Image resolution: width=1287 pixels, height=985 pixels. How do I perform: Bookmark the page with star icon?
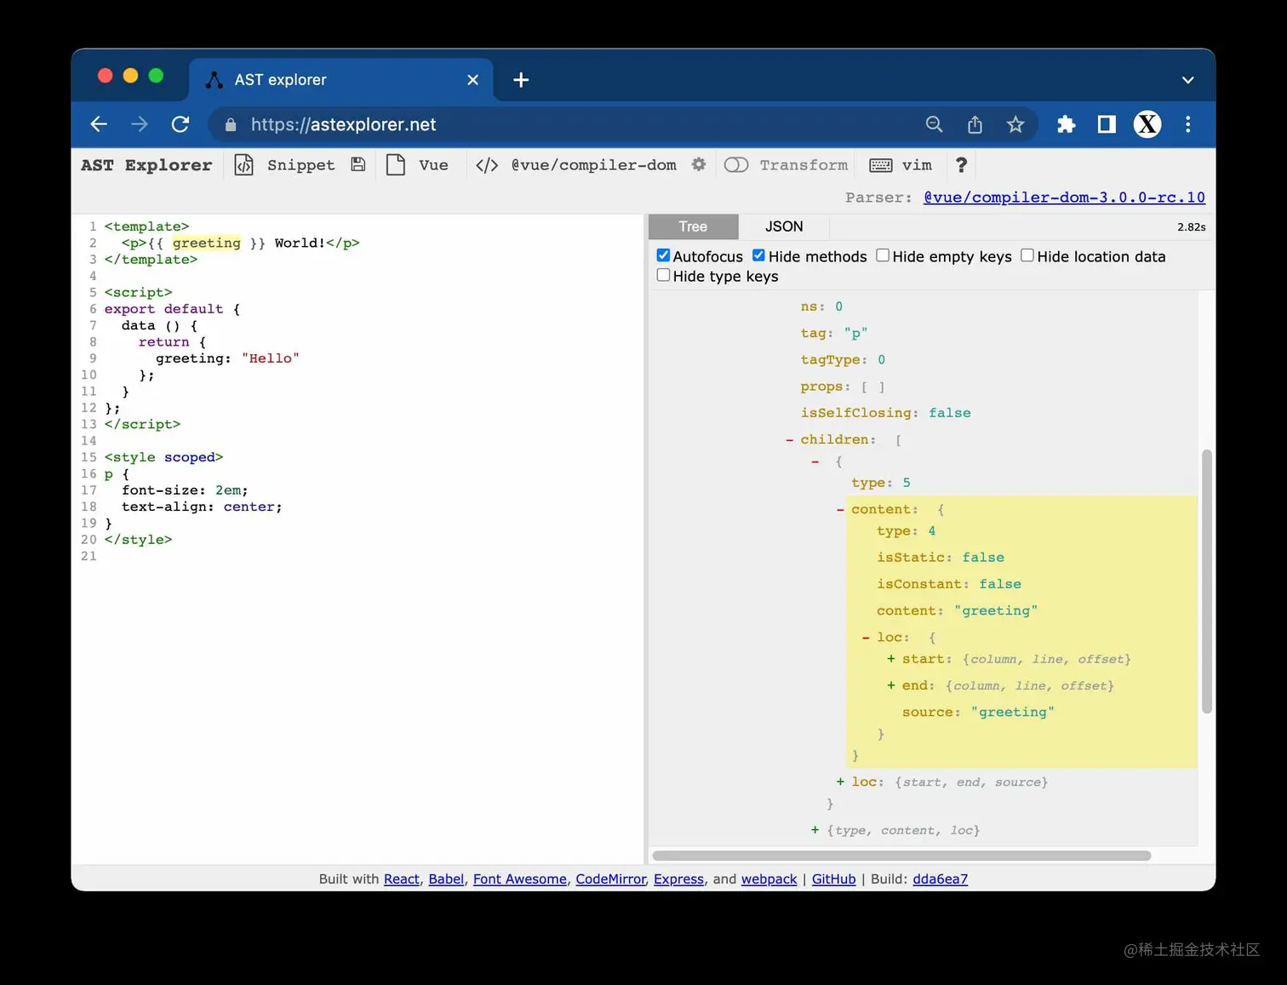pos(1015,124)
